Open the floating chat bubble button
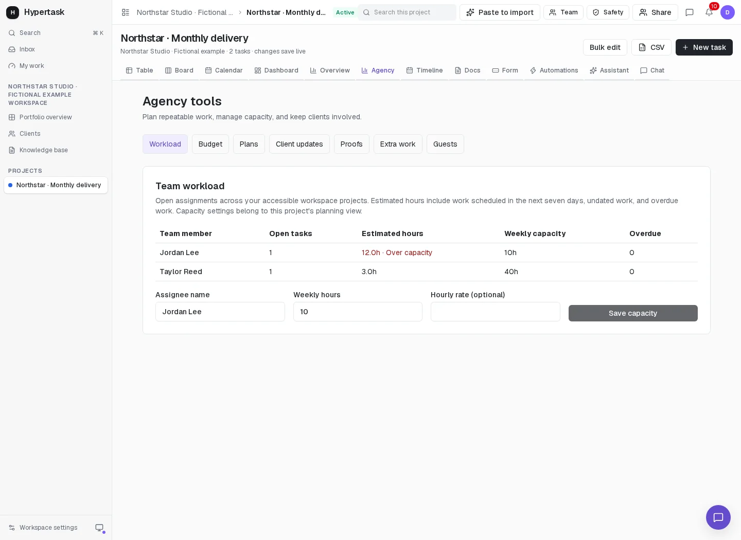 [x=718, y=517]
